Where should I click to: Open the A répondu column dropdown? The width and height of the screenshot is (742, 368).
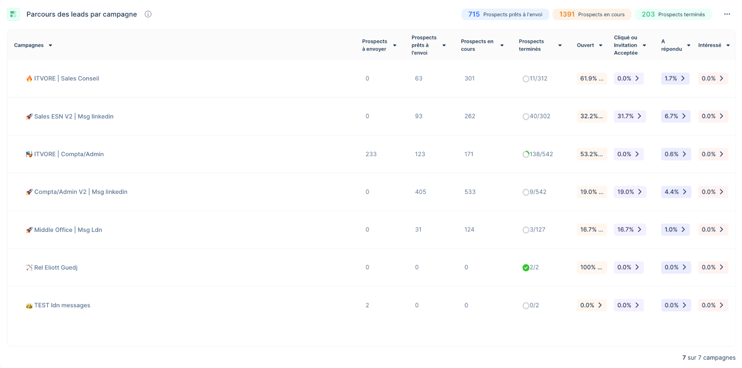point(689,45)
